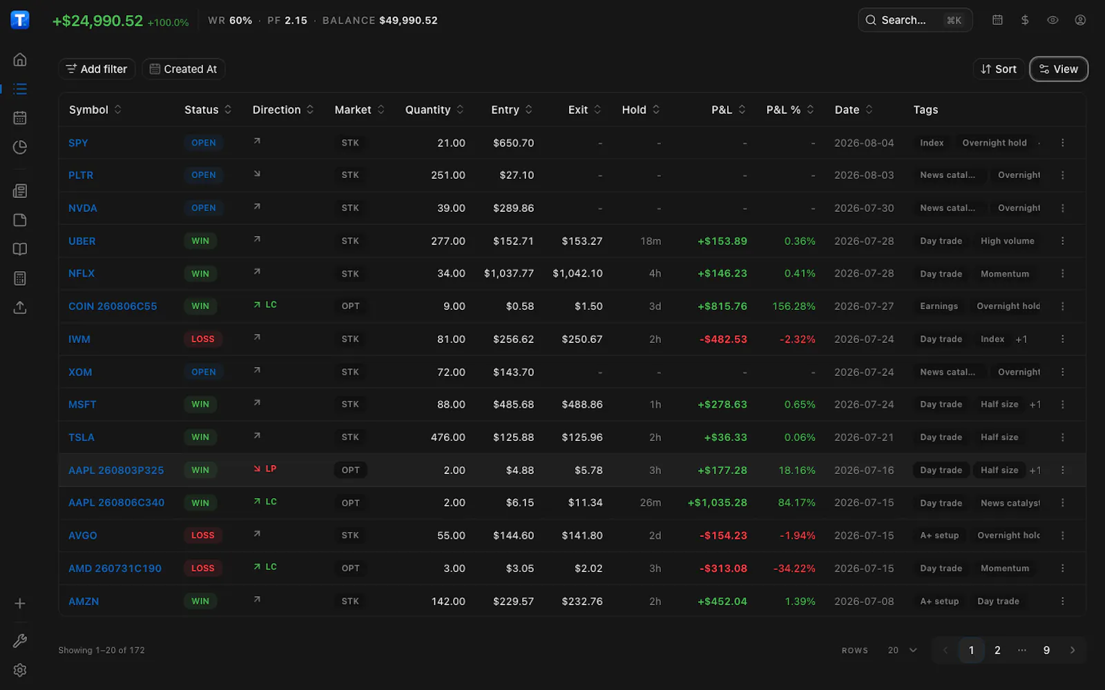The width and height of the screenshot is (1105, 690).
Task: Click the Add filter button
Action: point(97,69)
